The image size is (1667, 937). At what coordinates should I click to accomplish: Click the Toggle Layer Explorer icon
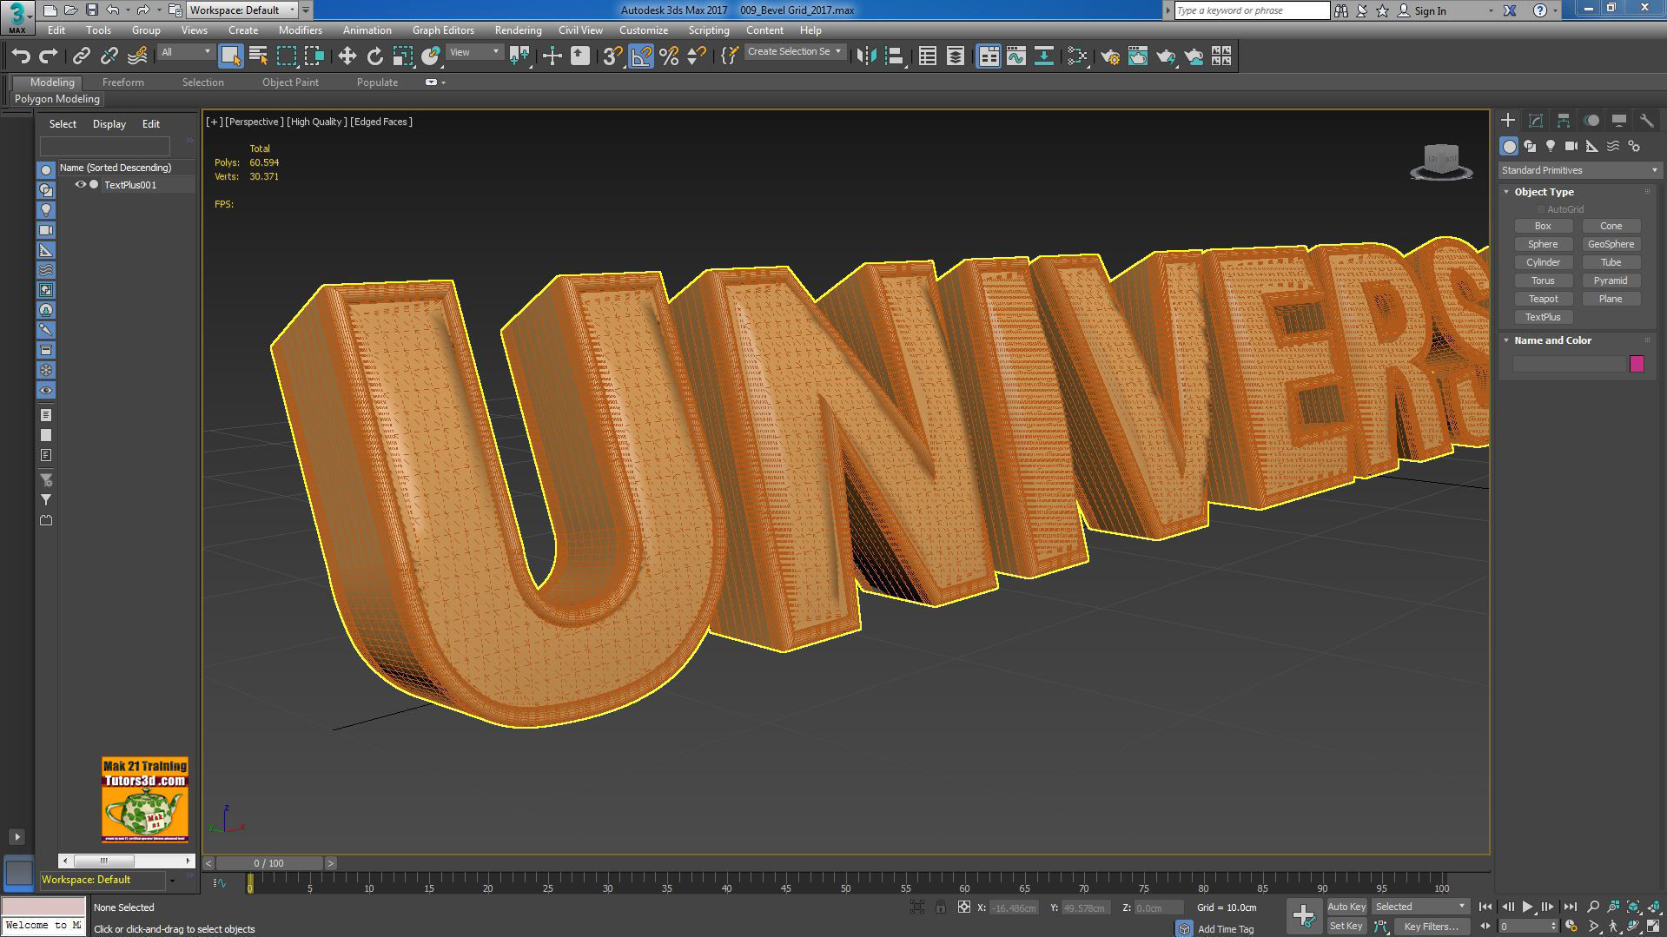pyautogui.click(x=956, y=56)
